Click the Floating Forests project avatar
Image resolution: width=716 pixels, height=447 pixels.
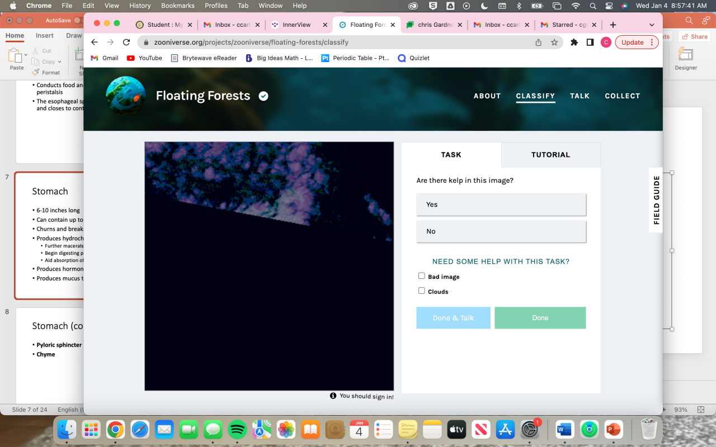[126, 96]
